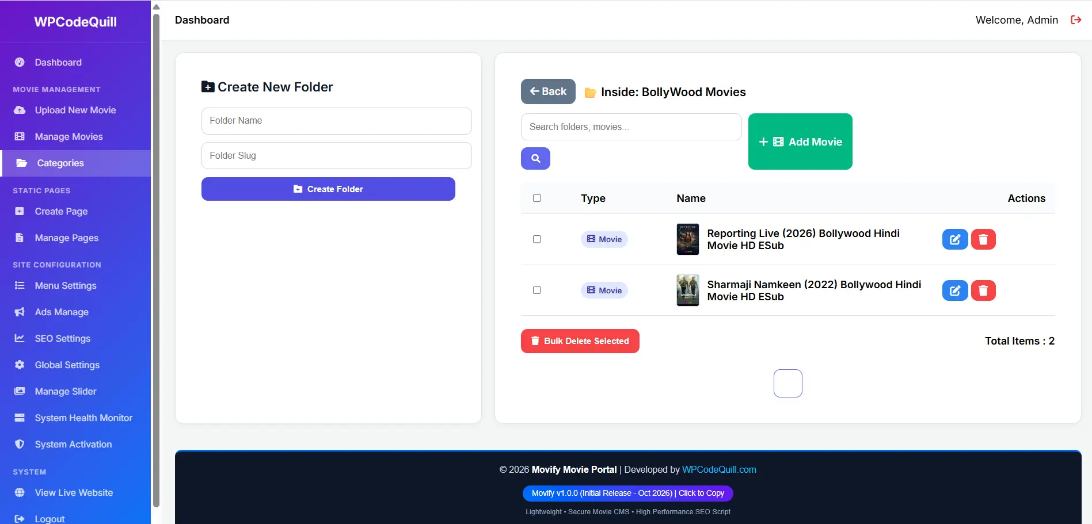The height and width of the screenshot is (524, 1092).
Task: Select Categories in the sidebar
Action: pyautogui.click(x=75, y=163)
